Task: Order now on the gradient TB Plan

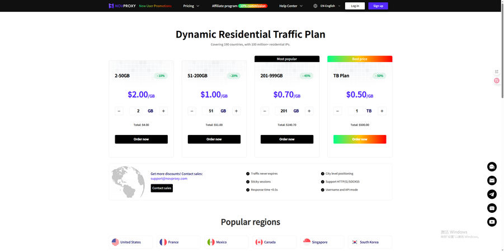Action: 360,139
